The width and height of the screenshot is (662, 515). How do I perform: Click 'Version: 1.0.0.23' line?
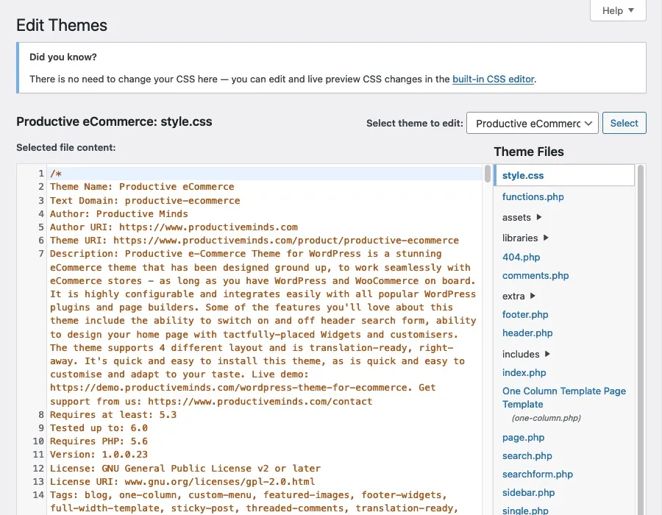[x=99, y=455]
